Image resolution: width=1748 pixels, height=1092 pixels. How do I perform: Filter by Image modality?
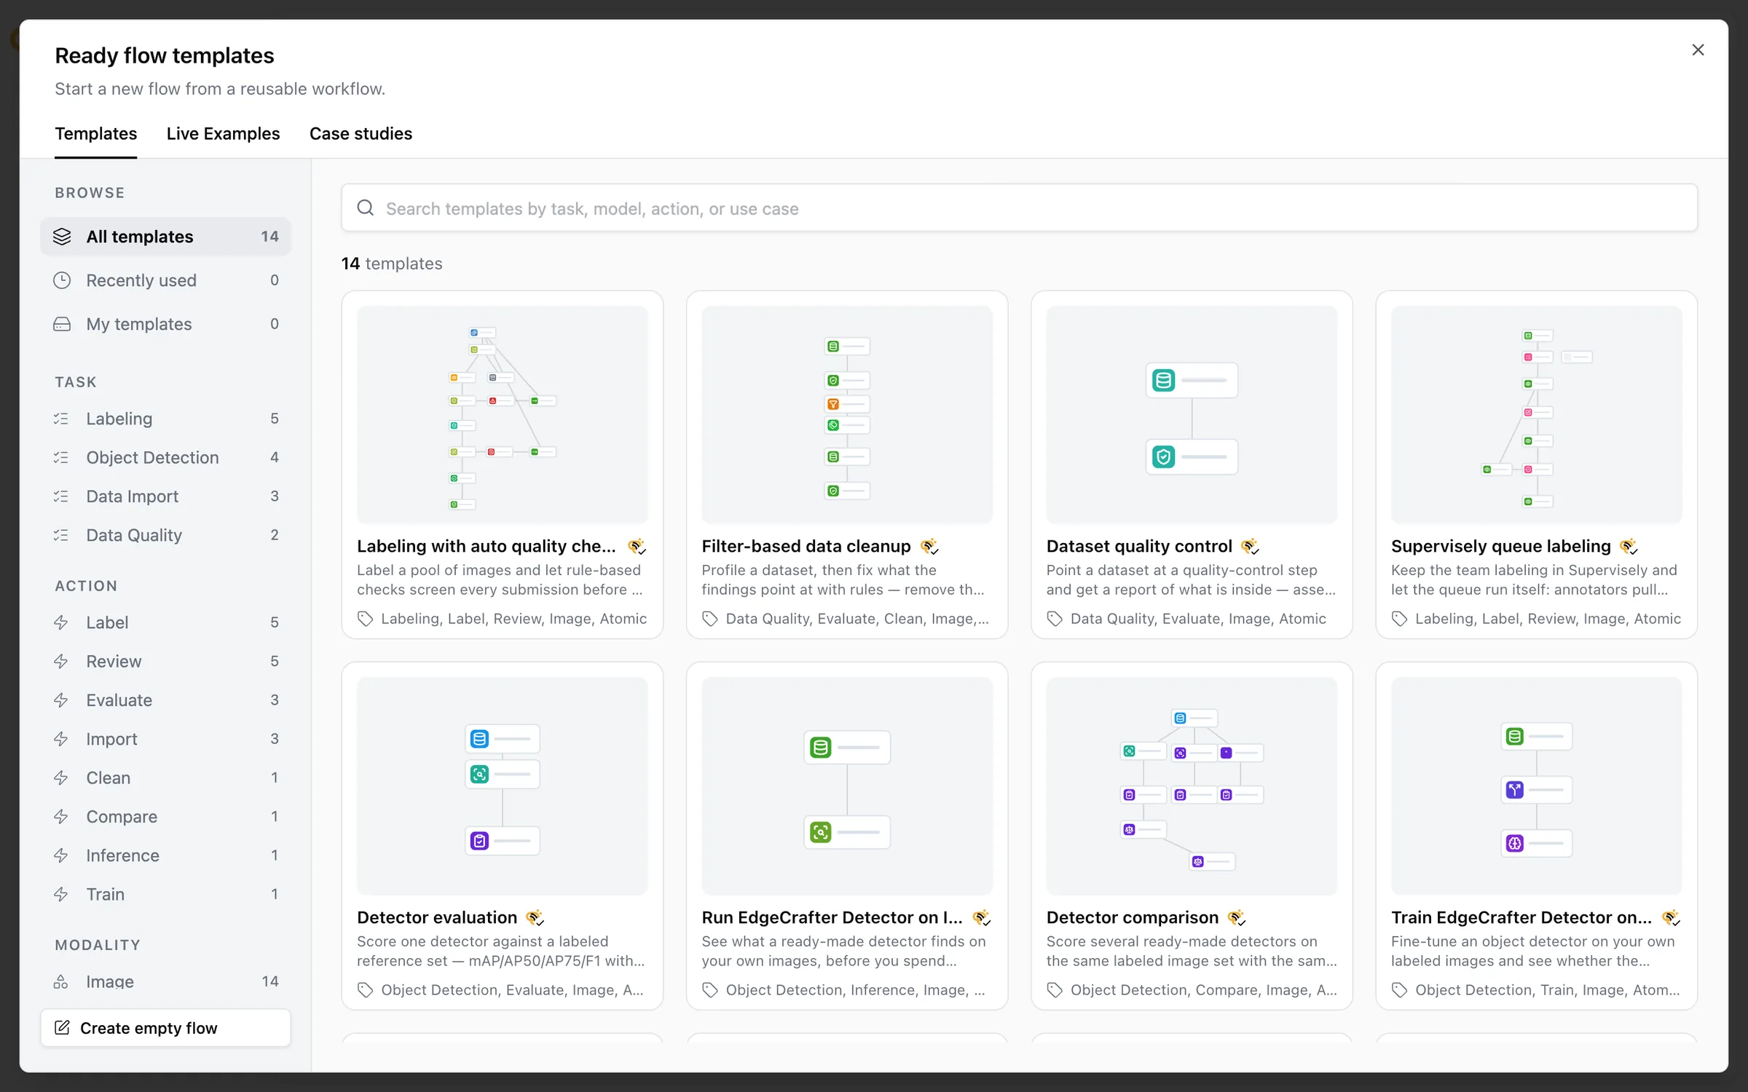click(x=165, y=981)
